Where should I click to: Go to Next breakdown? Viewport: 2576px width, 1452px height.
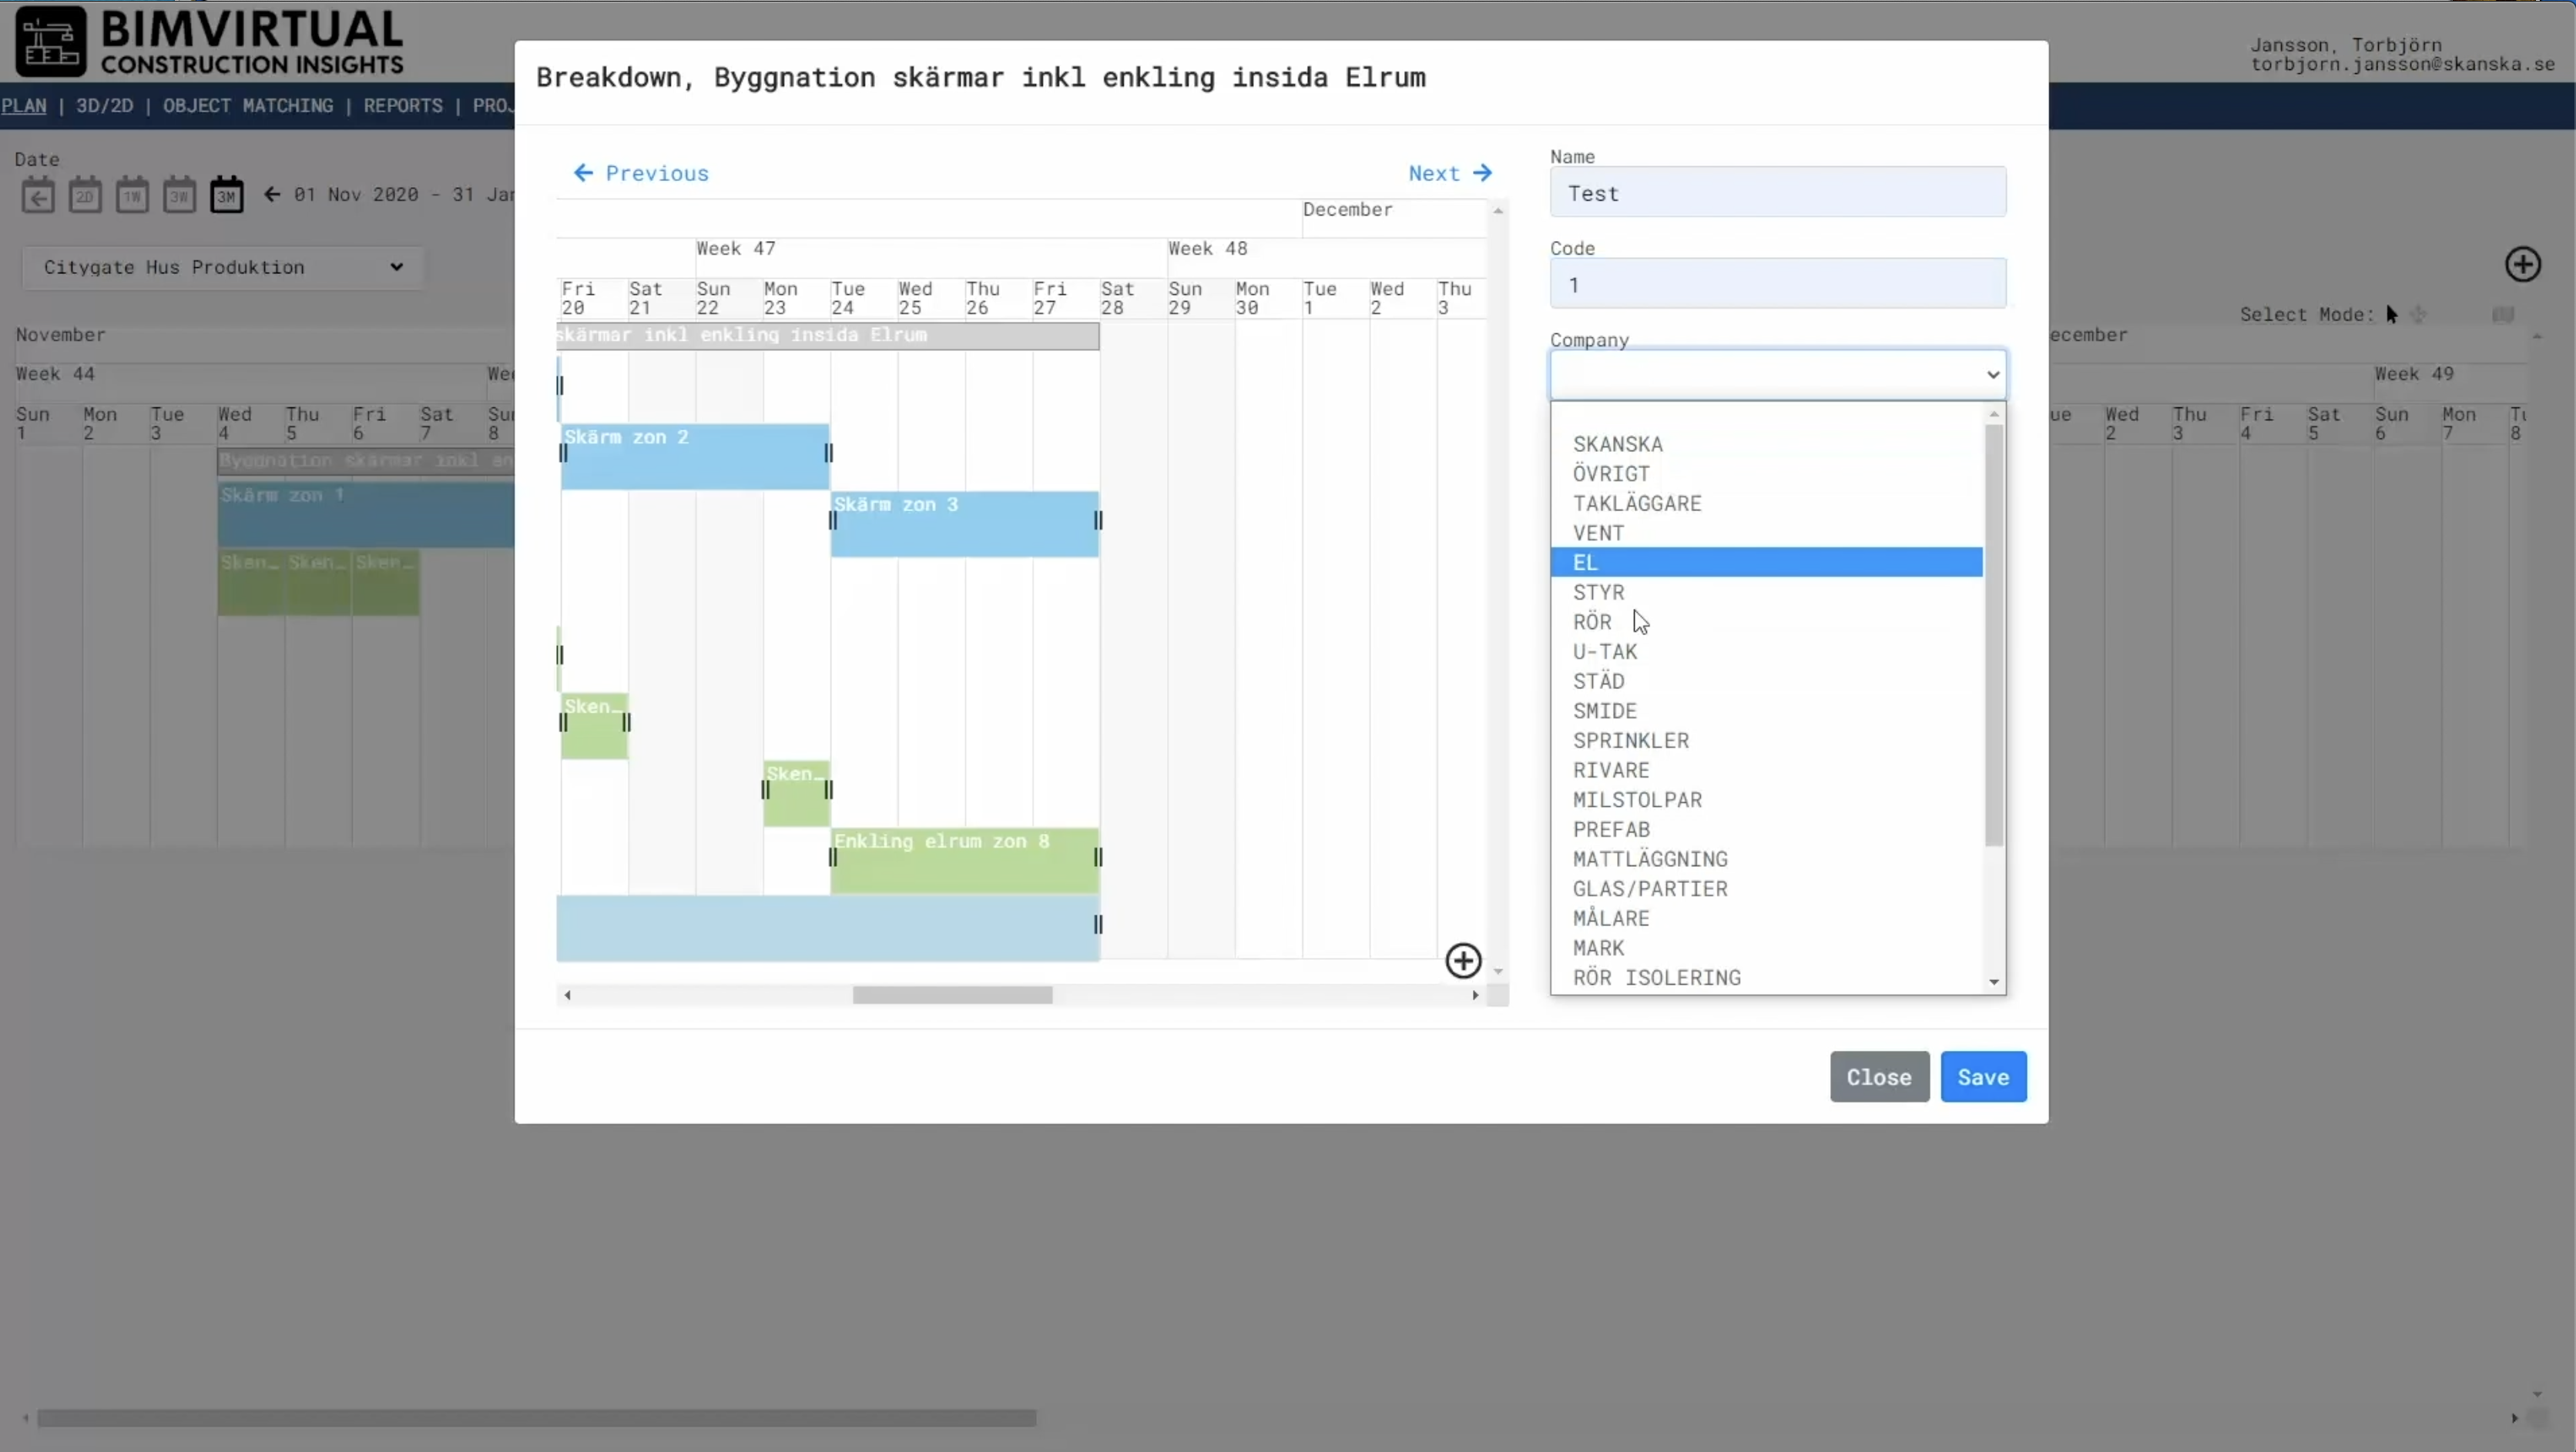1450,173
